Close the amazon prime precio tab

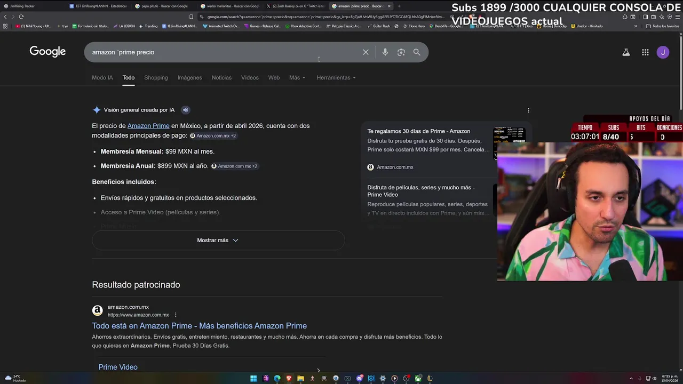click(x=389, y=6)
